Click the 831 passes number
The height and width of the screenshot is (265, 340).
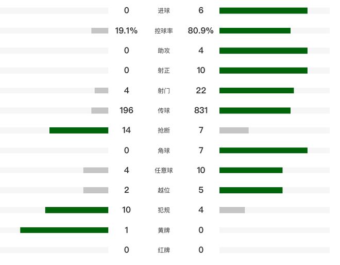[x=201, y=110]
